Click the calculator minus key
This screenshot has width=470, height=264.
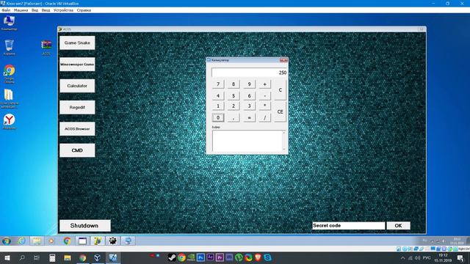(264, 96)
